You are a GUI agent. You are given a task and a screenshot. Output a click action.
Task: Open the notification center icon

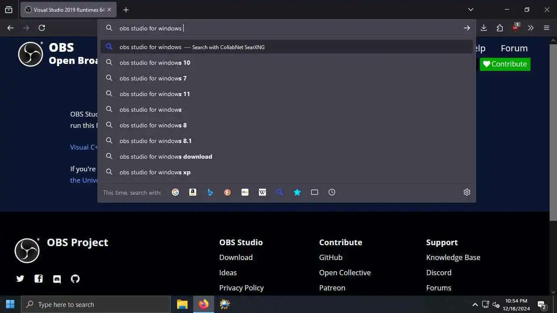(542, 304)
